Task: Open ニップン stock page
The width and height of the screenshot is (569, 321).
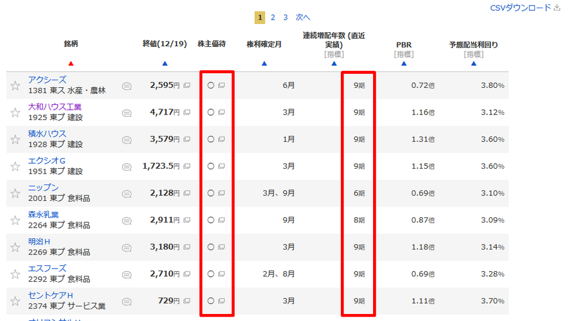Action: coord(43,188)
